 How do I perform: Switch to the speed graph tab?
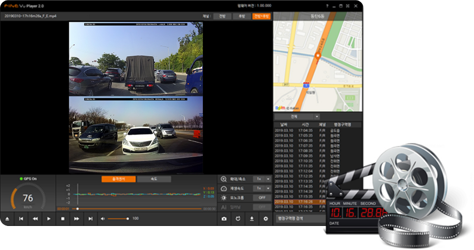pos(154,179)
